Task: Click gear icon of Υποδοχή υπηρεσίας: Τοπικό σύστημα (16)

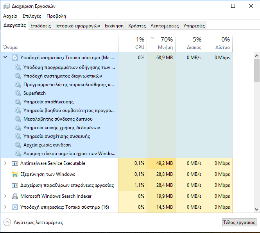Action: [x=15, y=207]
